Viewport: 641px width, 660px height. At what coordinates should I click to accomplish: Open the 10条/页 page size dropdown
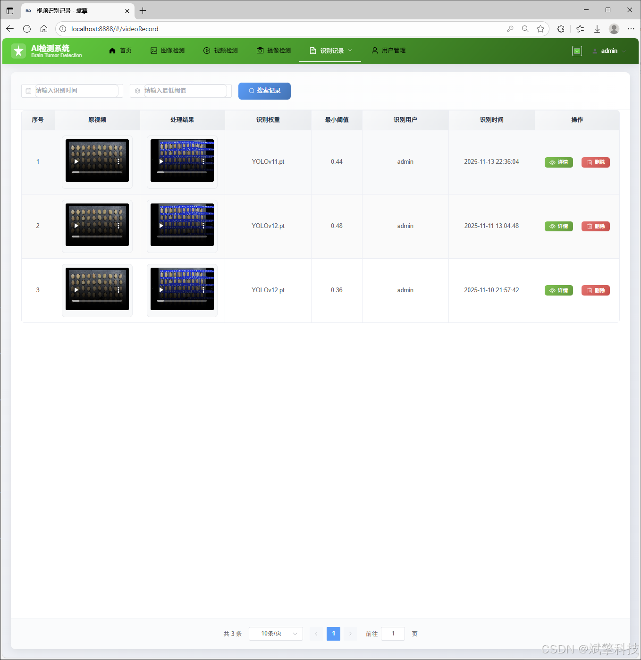[276, 634]
